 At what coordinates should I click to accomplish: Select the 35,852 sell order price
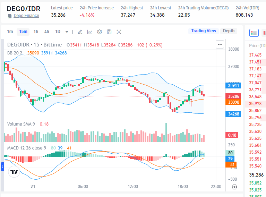coord(255,110)
